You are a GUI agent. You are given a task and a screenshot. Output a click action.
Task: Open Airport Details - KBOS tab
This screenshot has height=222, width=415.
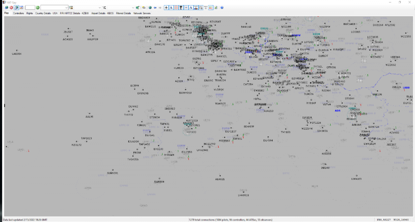(x=102, y=13)
